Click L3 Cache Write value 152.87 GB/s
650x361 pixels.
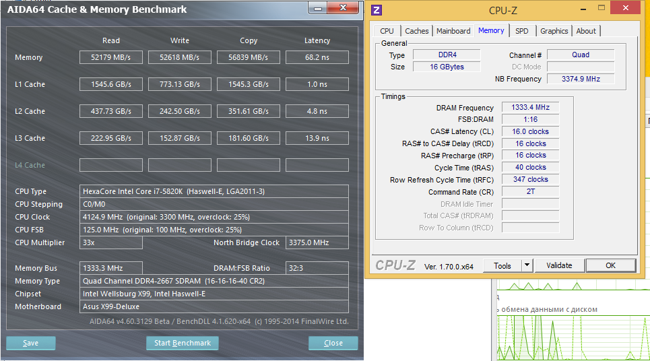(180, 138)
